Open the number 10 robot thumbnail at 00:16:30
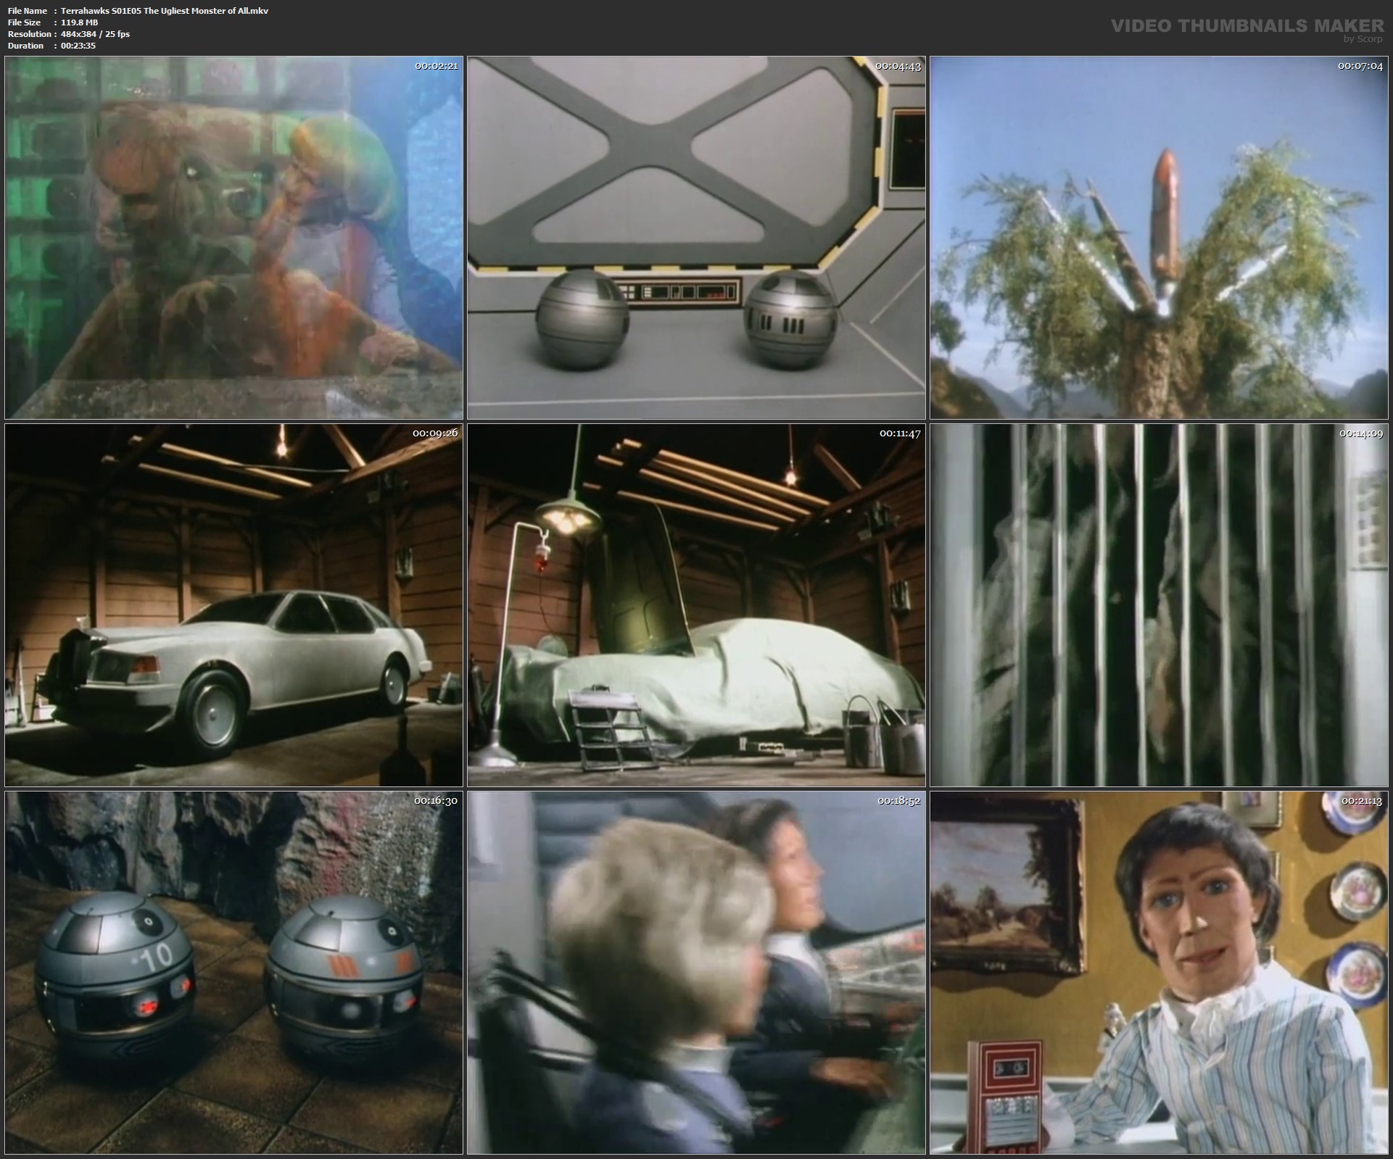 click(x=233, y=973)
